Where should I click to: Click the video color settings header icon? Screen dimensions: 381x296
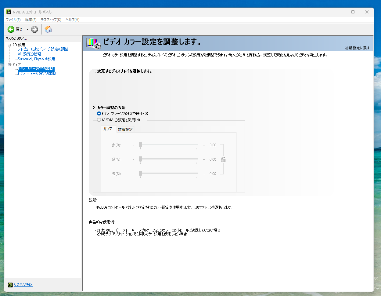[x=94, y=43]
